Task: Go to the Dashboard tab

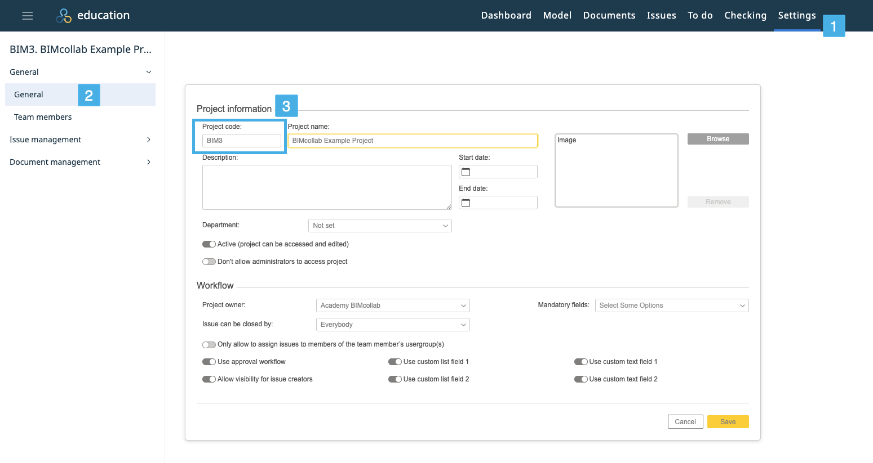Action: 506,16
